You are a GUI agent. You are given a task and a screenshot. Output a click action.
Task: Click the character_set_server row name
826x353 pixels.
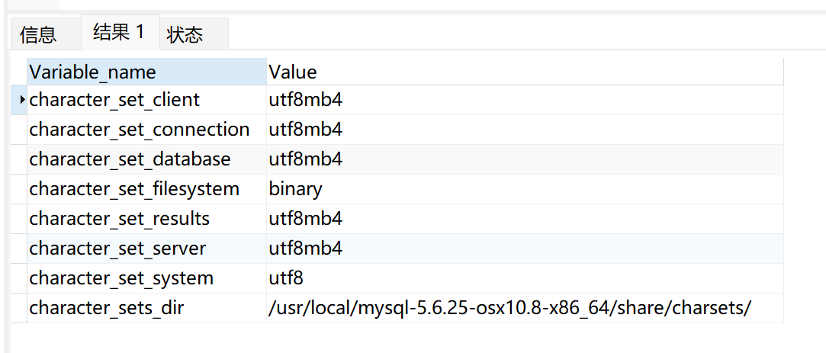pyautogui.click(x=117, y=249)
